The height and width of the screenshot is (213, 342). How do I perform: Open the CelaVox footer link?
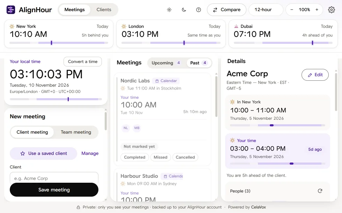[x=259, y=207]
